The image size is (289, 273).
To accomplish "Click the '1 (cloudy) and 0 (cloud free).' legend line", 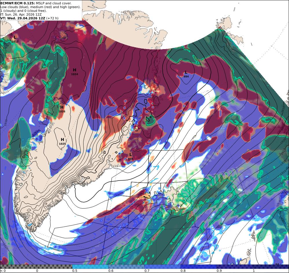I will 24,11.
